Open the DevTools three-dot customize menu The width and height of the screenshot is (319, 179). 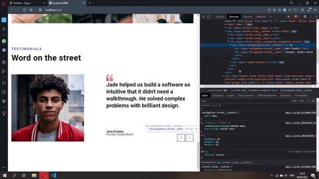311,16
